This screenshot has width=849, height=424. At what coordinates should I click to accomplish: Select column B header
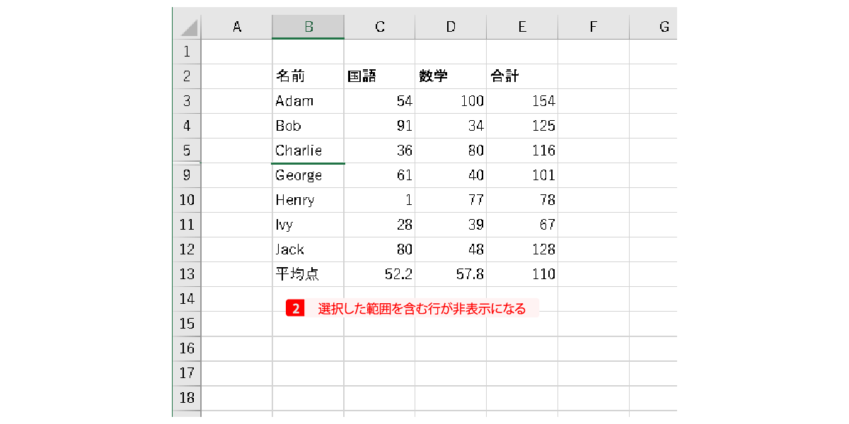click(x=308, y=27)
